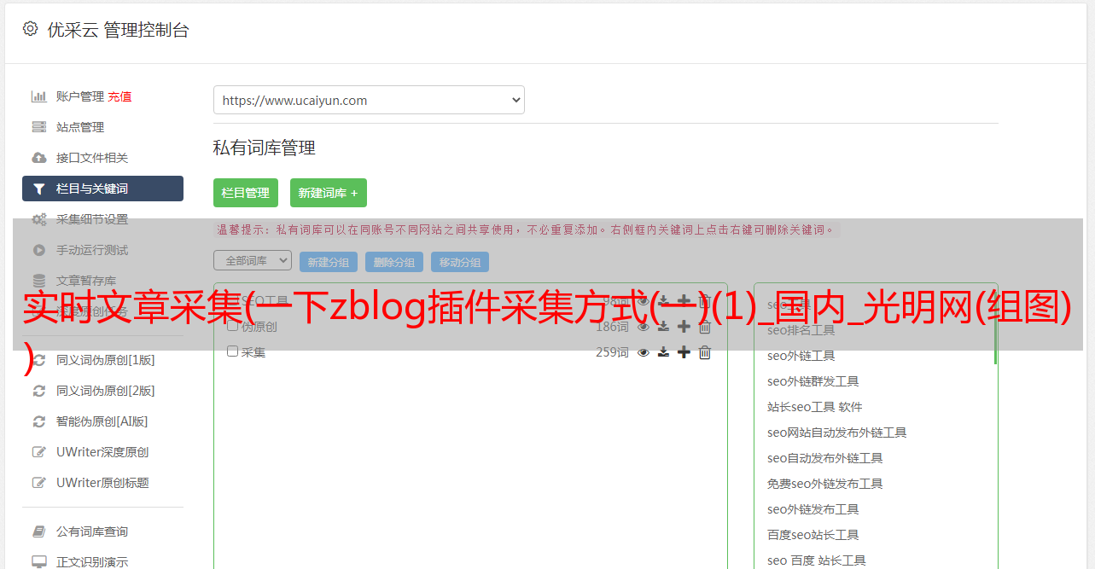The width and height of the screenshot is (1095, 569).
Task: Go to UWriter深度原创 sidebar item
Action: tap(102, 452)
